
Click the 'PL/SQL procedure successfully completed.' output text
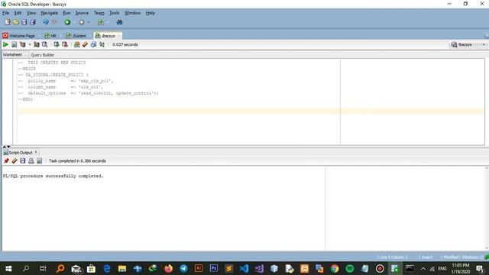pos(53,176)
